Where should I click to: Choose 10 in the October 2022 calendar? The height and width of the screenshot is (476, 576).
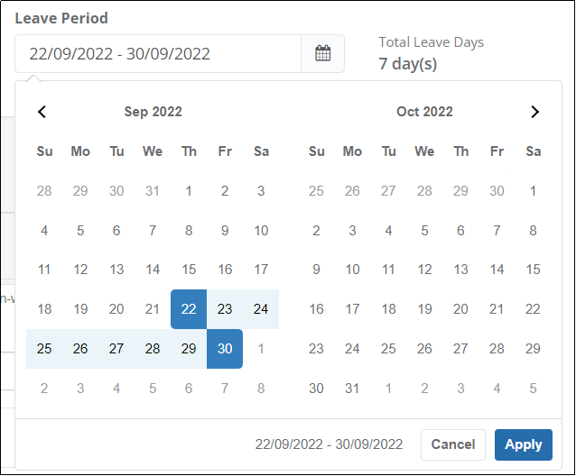pyautogui.click(x=352, y=270)
